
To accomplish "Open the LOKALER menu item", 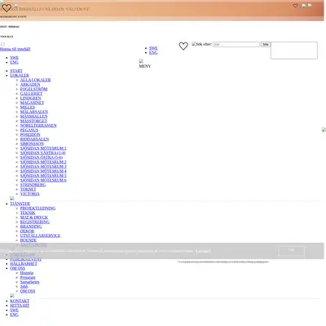I will [x=20, y=75].
